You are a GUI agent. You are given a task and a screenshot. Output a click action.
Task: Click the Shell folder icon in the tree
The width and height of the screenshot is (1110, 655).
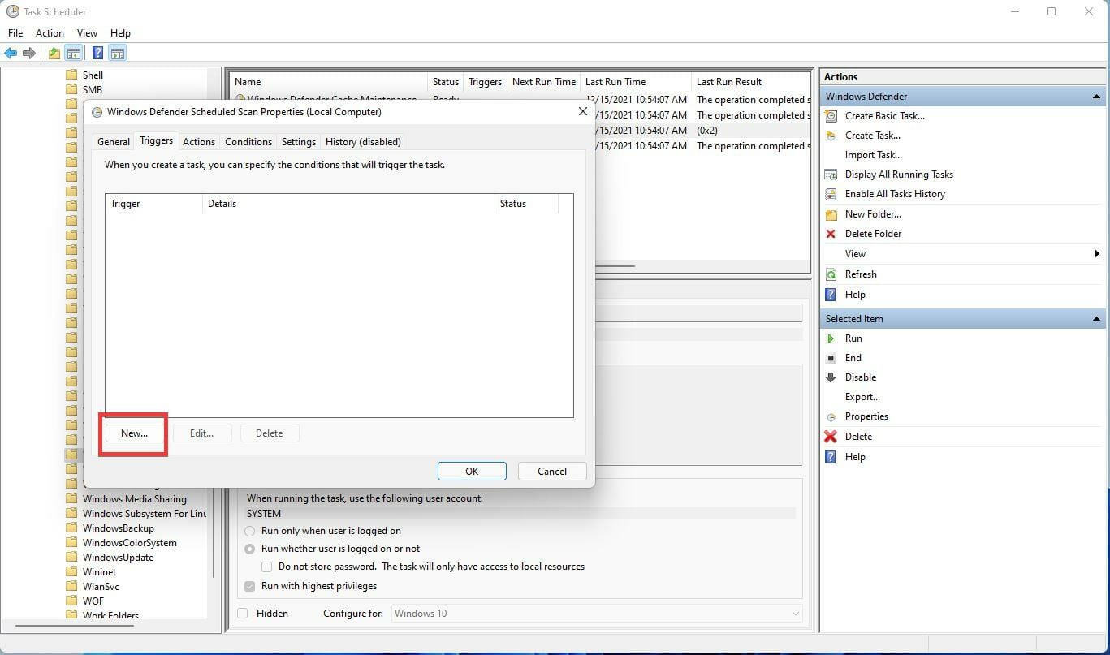[71, 75]
